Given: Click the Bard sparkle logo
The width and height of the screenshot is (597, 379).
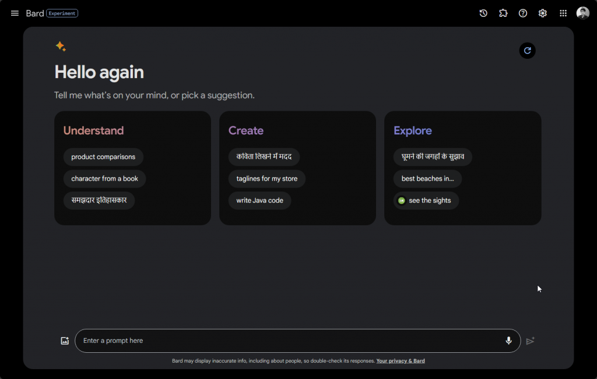Looking at the screenshot, I should [x=61, y=47].
